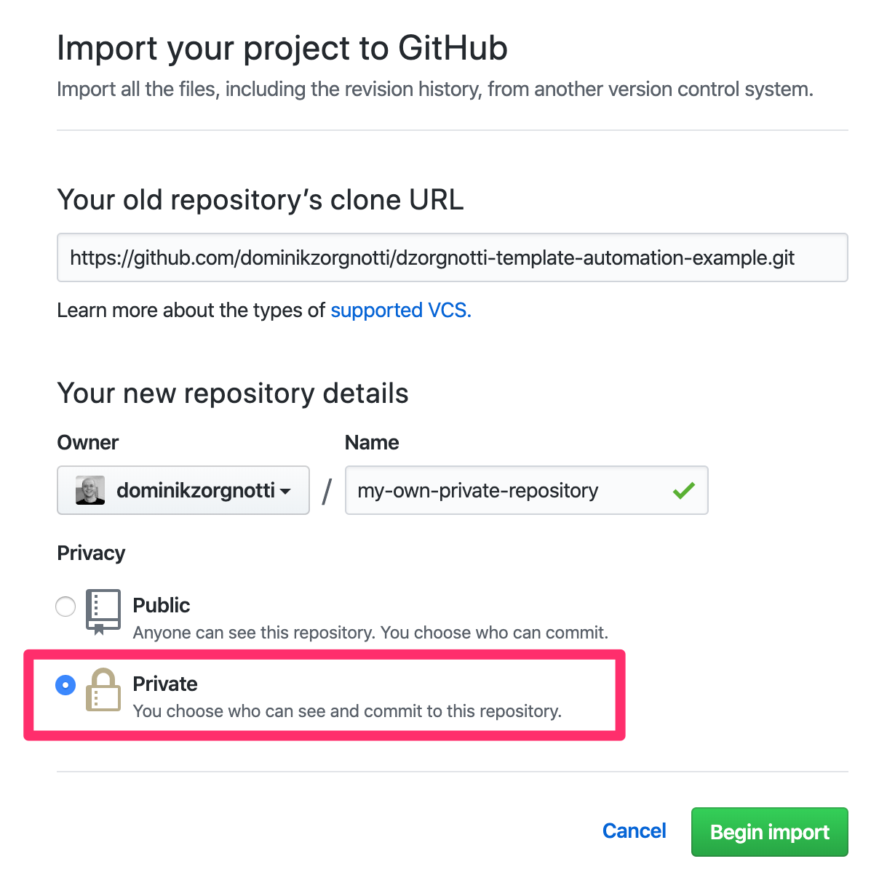Image resolution: width=879 pixels, height=896 pixels.
Task: Click the Privacy section label
Action: (x=90, y=553)
